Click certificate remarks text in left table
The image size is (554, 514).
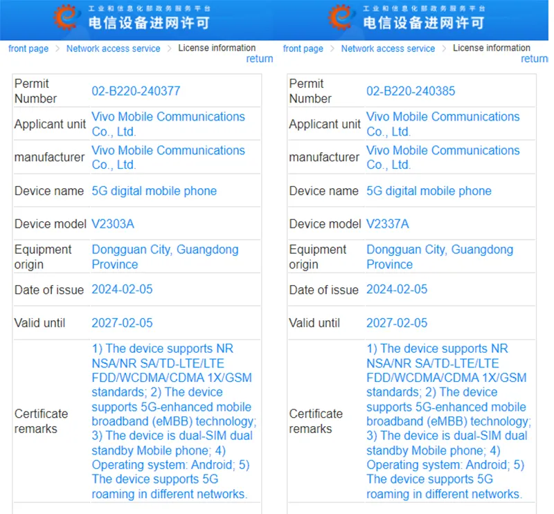pyautogui.click(x=174, y=421)
